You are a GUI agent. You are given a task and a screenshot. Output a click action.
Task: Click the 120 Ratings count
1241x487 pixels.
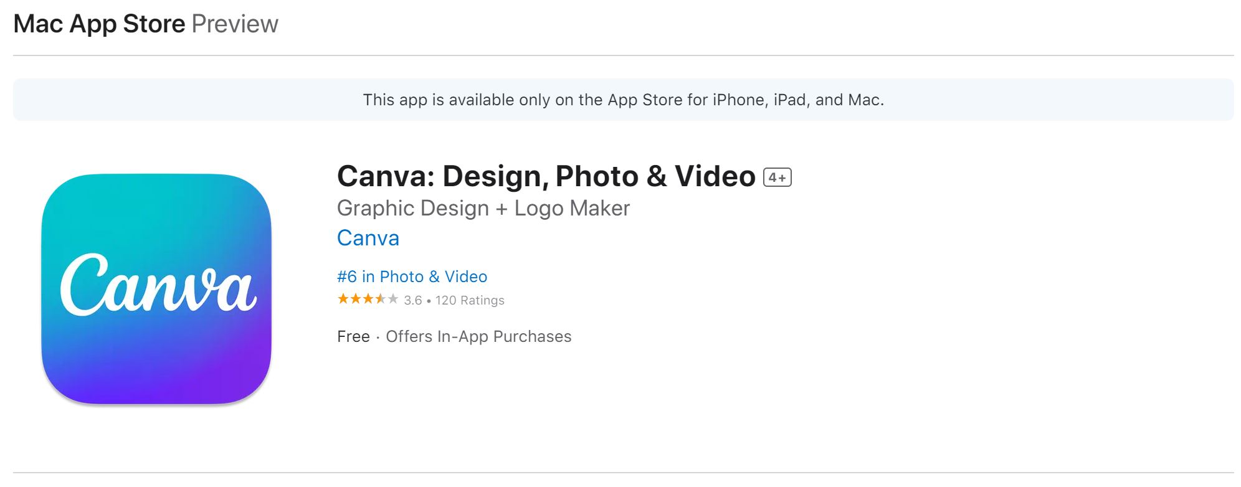point(470,300)
